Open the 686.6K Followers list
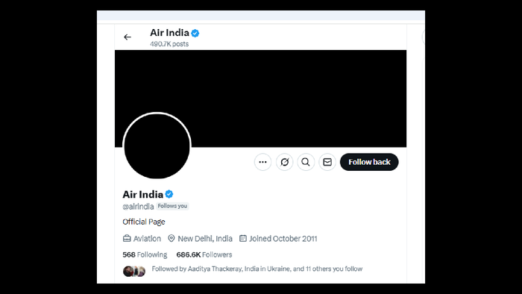 coord(204,254)
